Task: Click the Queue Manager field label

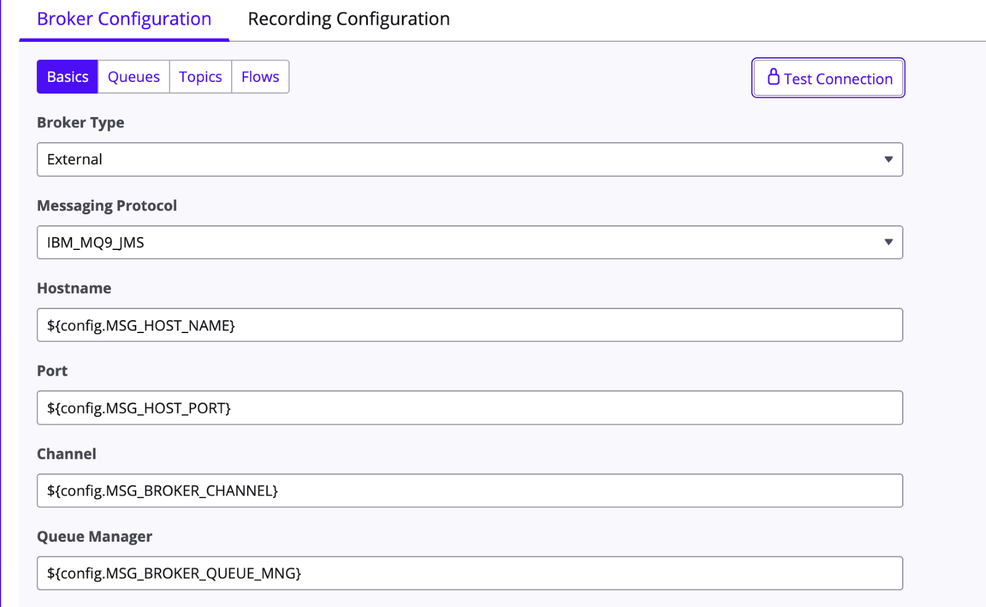Action: (x=94, y=537)
